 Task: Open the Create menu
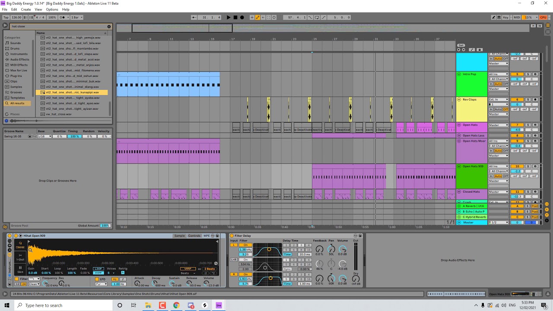[x=26, y=10]
